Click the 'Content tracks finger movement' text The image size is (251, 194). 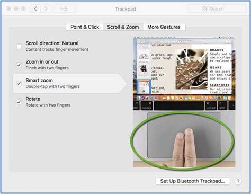point(57,49)
